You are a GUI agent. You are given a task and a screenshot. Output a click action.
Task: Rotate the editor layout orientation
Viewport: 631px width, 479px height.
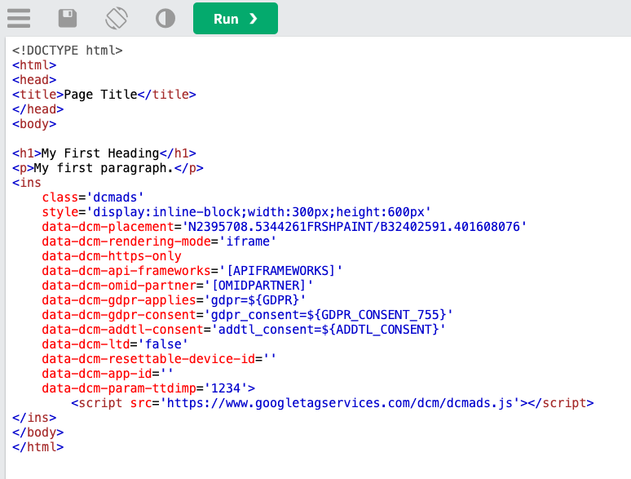click(117, 19)
